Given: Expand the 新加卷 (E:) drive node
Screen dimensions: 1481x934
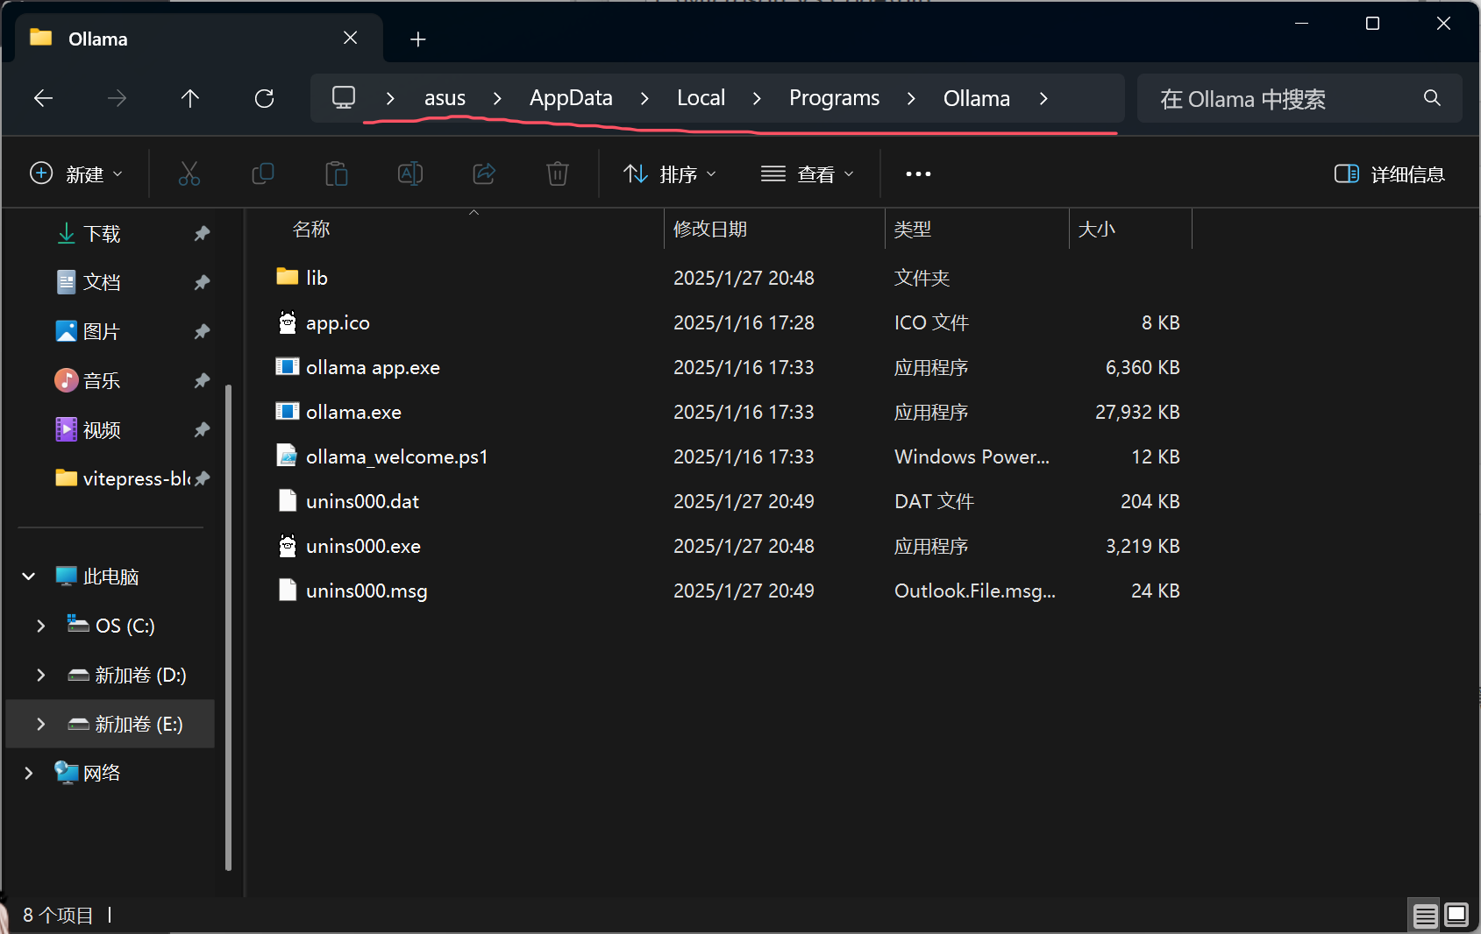Looking at the screenshot, I should coord(40,724).
